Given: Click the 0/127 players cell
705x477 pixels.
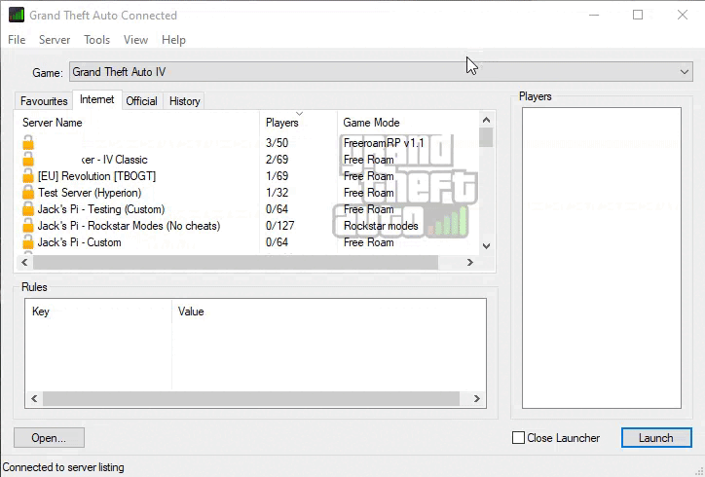Looking at the screenshot, I should click(280, 226).
